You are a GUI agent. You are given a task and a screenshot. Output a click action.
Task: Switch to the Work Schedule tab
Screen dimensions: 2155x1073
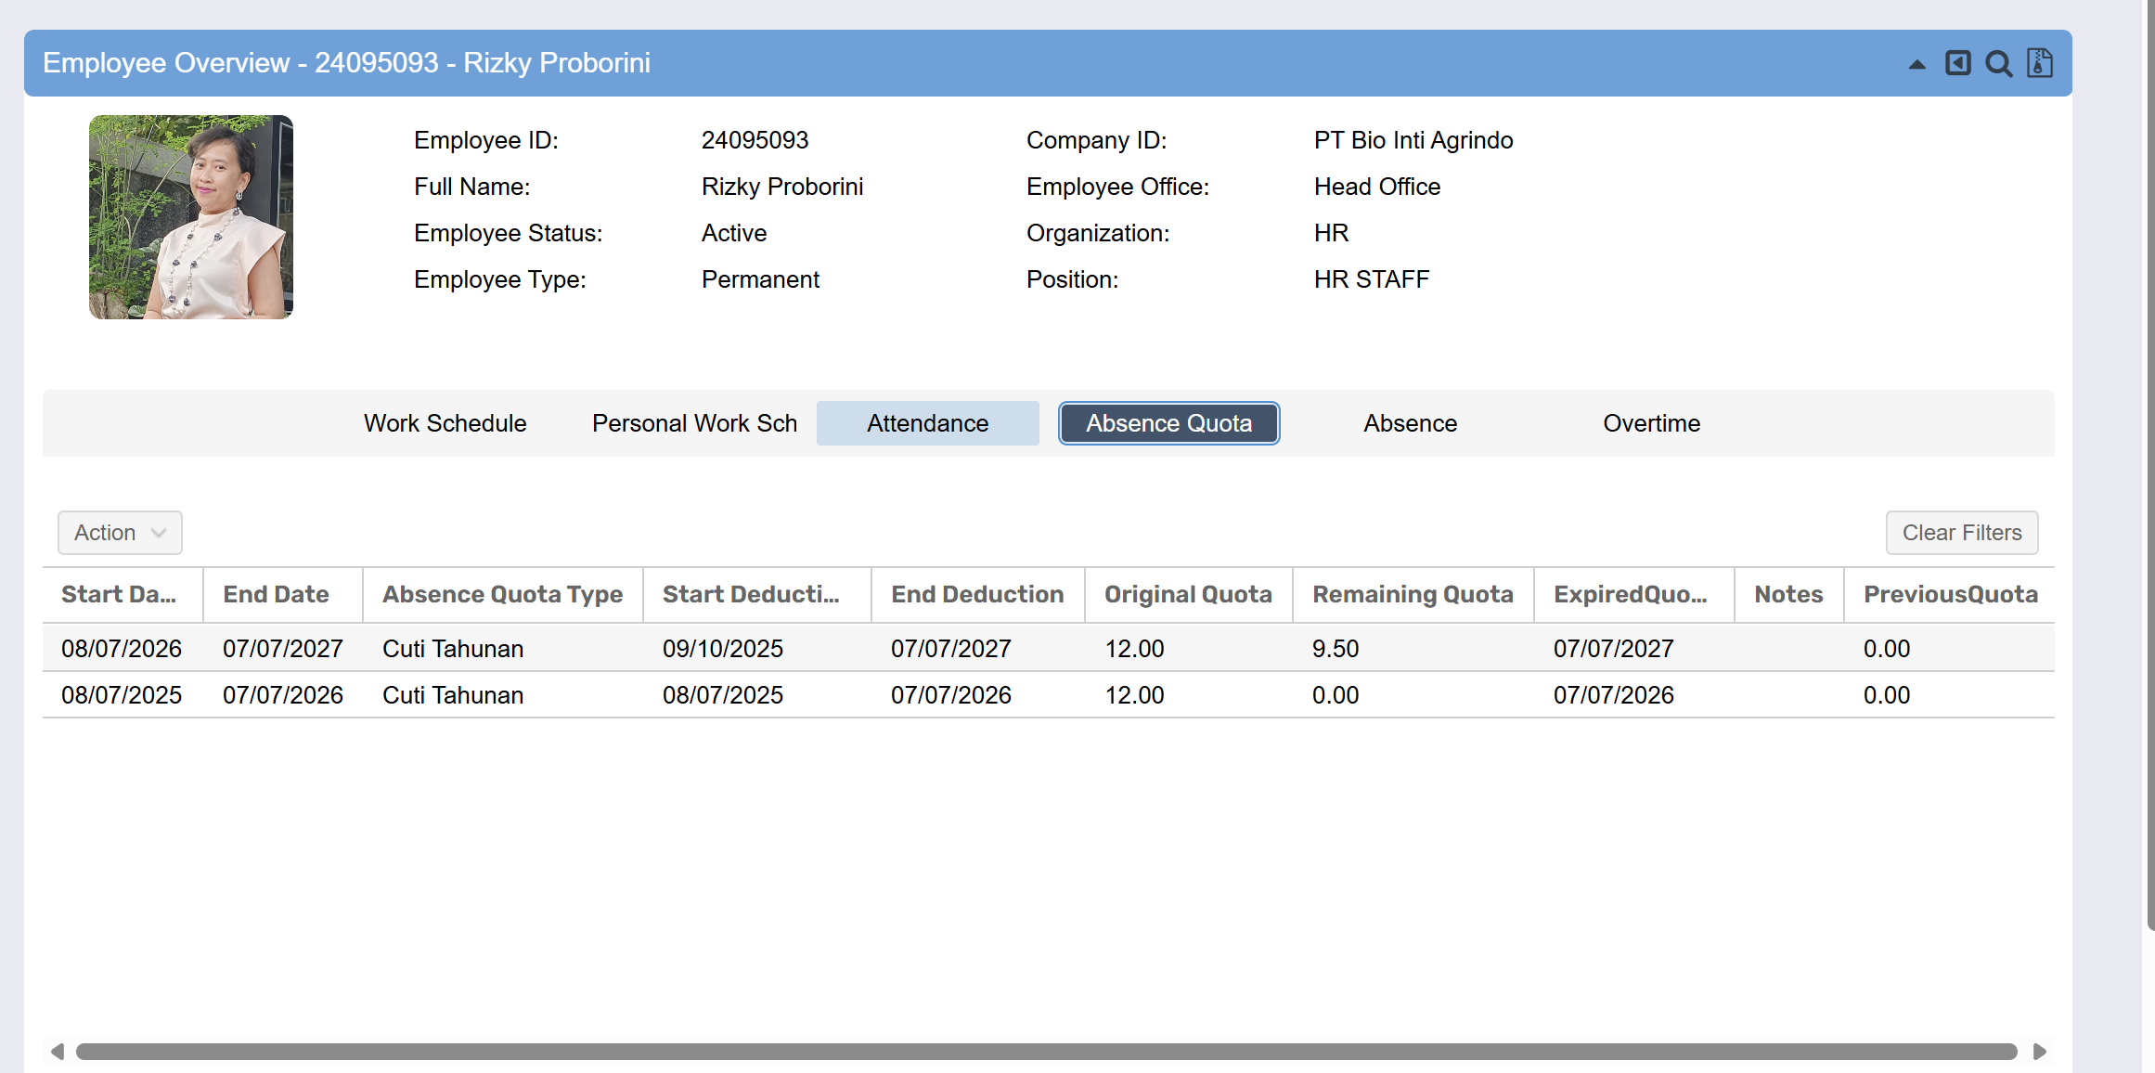[x=445, y=423]
